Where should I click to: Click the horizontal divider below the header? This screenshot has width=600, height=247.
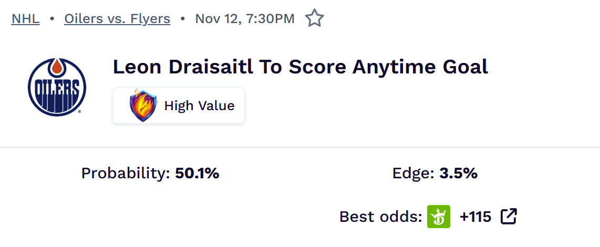click(300, 147)
